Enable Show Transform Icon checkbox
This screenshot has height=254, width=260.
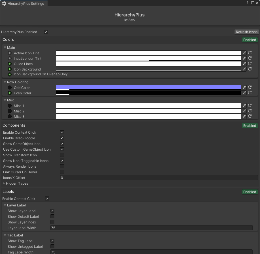point(62,155)
